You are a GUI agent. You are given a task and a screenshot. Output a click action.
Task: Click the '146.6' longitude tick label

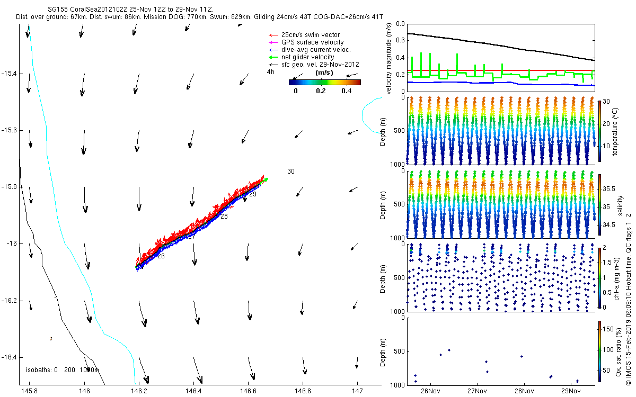(248, 391)
